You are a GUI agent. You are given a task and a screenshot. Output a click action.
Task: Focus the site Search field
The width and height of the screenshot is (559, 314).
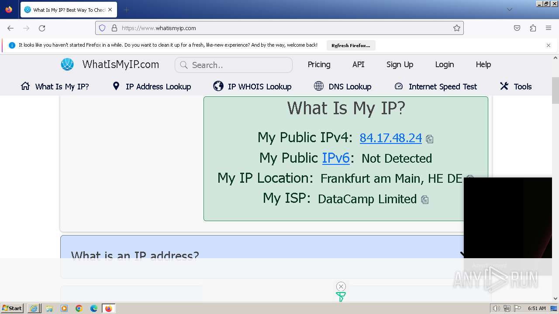(234, 65)
